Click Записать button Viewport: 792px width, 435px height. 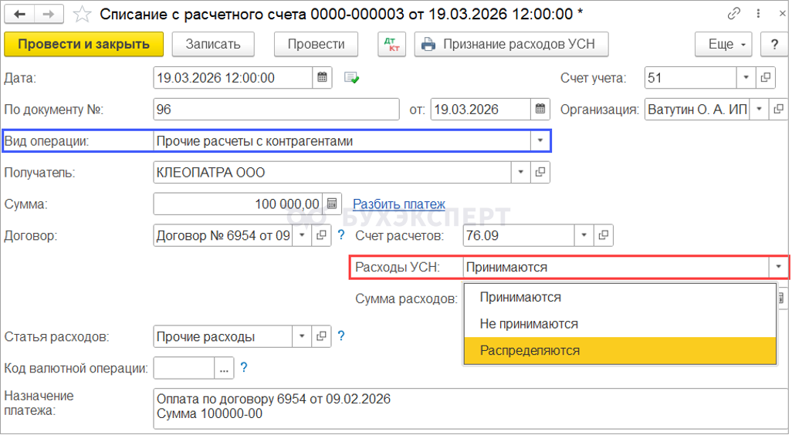pos(213,45)
